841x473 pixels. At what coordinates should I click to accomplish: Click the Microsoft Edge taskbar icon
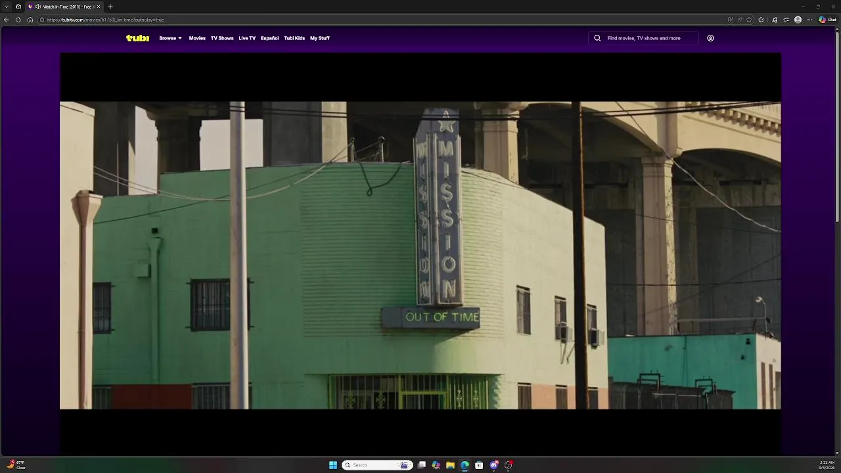tap(465, 465)
